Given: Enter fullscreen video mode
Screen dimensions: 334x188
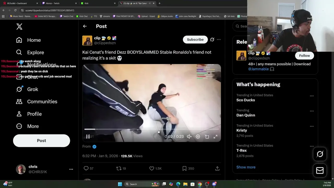Looking at the screenshot, I should point(216,137).
